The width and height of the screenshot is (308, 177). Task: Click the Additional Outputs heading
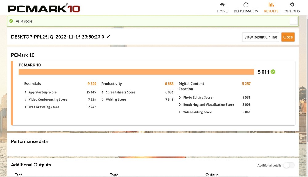(x=31, y=165)
